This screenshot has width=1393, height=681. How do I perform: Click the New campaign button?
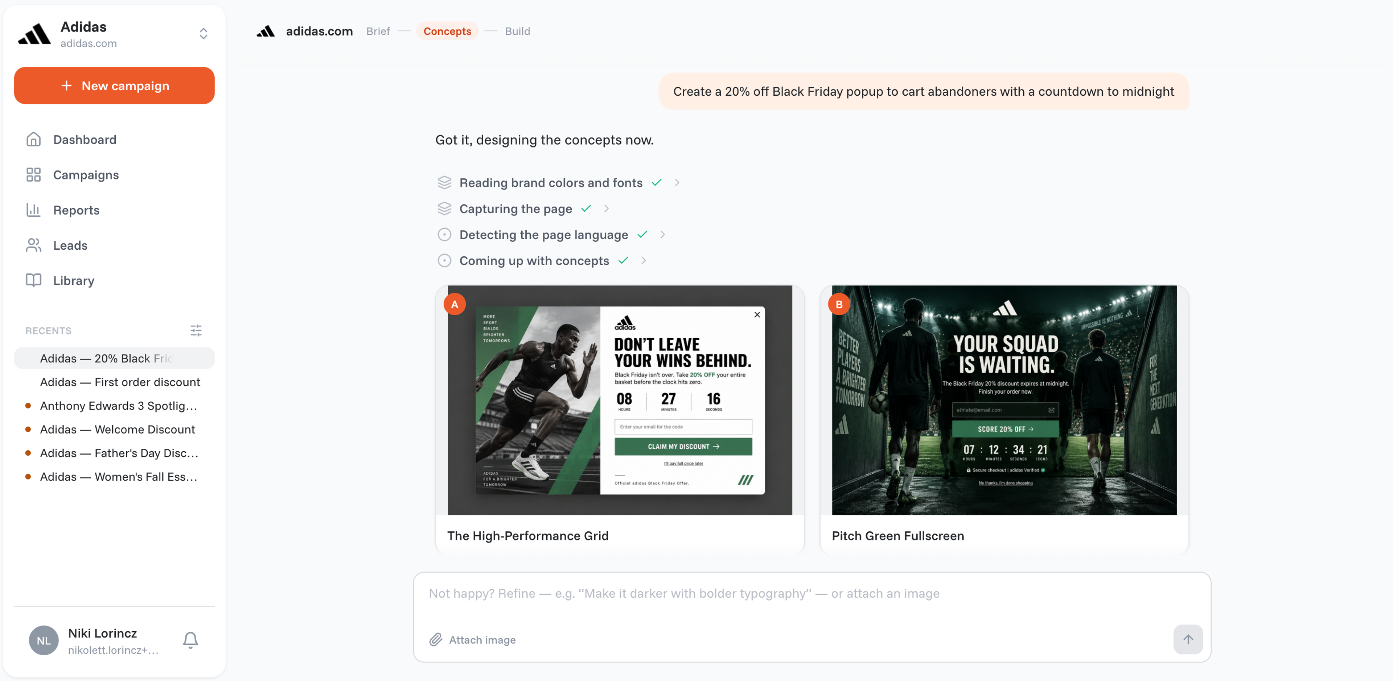114,86
